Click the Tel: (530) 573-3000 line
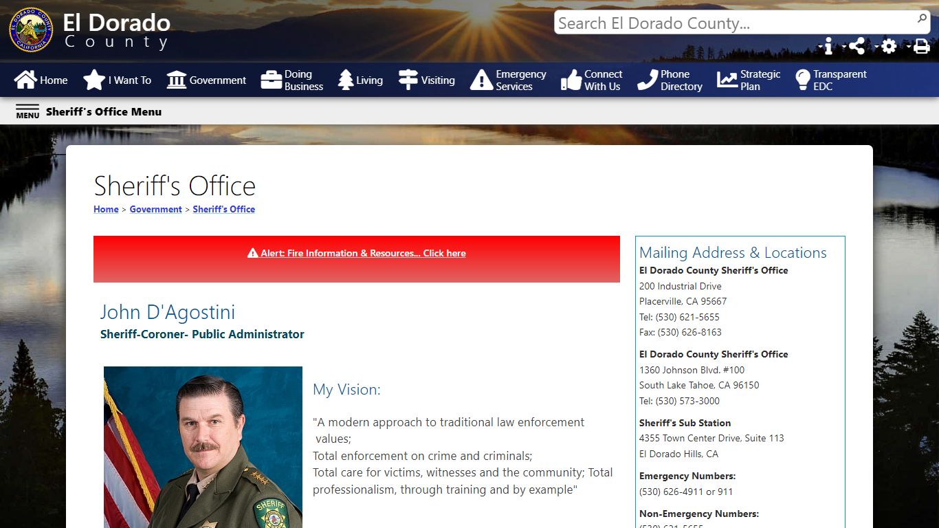Image resolution: width=939 pixels, height=528 pixels. click(679, 401)
